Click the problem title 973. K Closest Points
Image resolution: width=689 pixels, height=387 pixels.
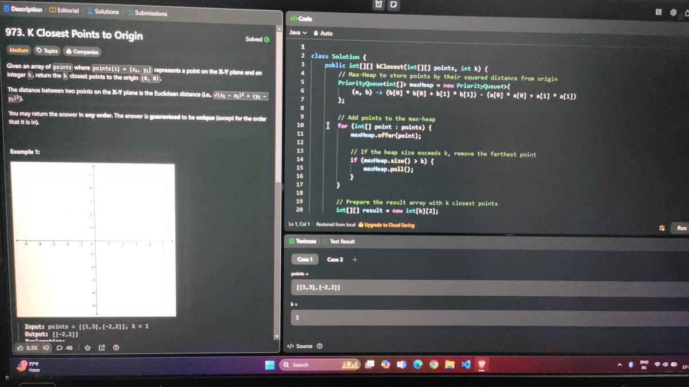[74, 34]
